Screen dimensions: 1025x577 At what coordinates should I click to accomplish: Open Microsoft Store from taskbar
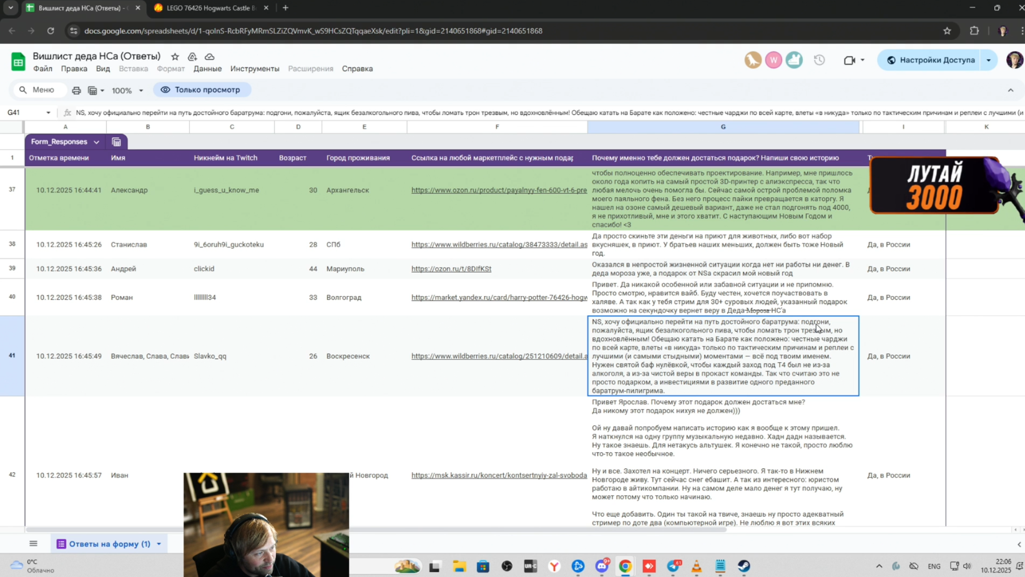pos(483,566)
